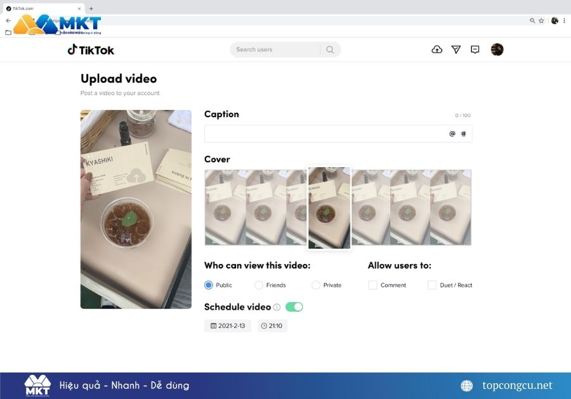Click the browser back arrow
571x399 pixels.
click(x=8, y=21)
